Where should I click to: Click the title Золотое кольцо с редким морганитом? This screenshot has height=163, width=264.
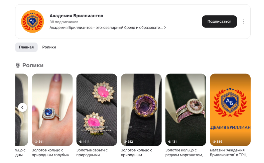(185, 152)
